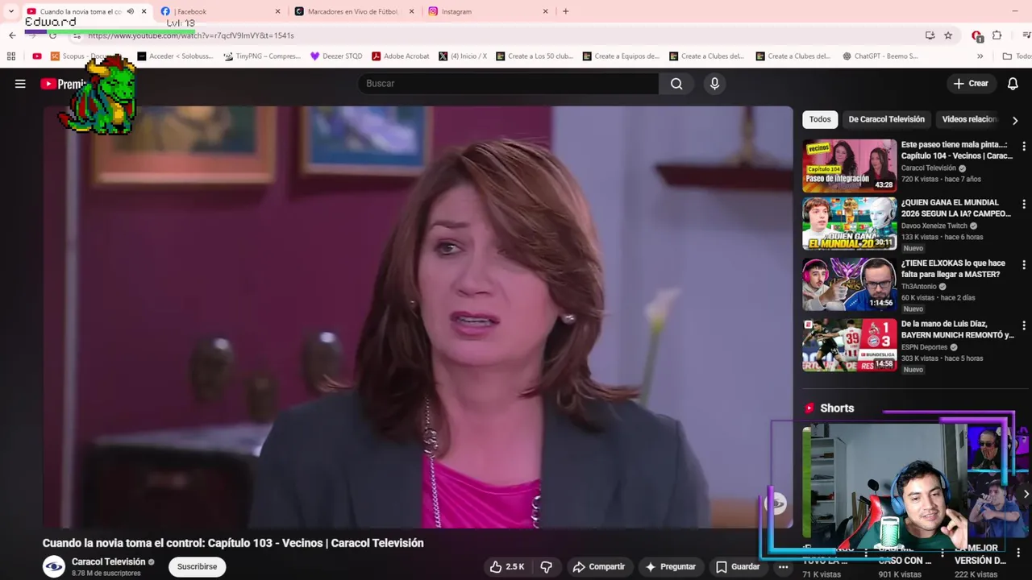Click Davoo Xeneize Twitch channel name
The image size is (1032, 580).
click(935, 226)
